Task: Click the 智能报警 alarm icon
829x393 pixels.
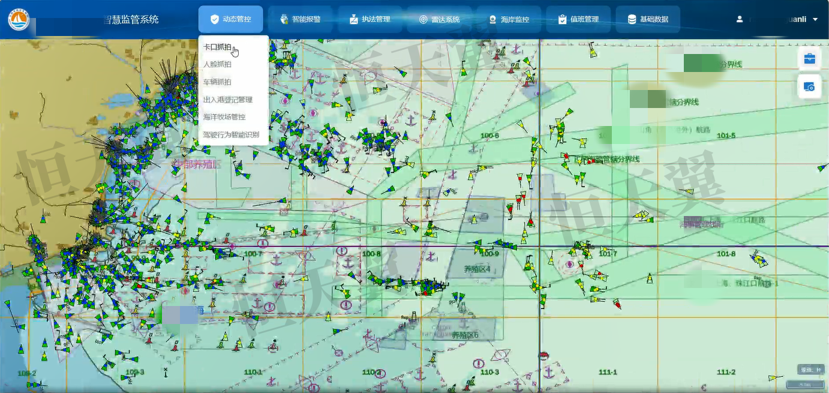Action: pyautogui.click(x=285, y=19)
